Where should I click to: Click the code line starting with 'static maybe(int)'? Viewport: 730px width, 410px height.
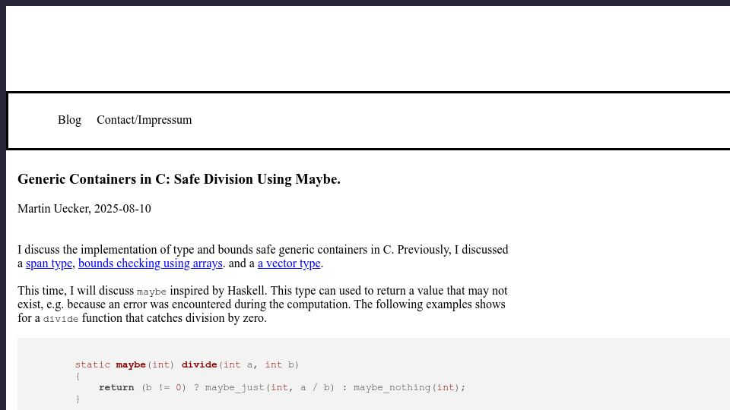(187, 365)
